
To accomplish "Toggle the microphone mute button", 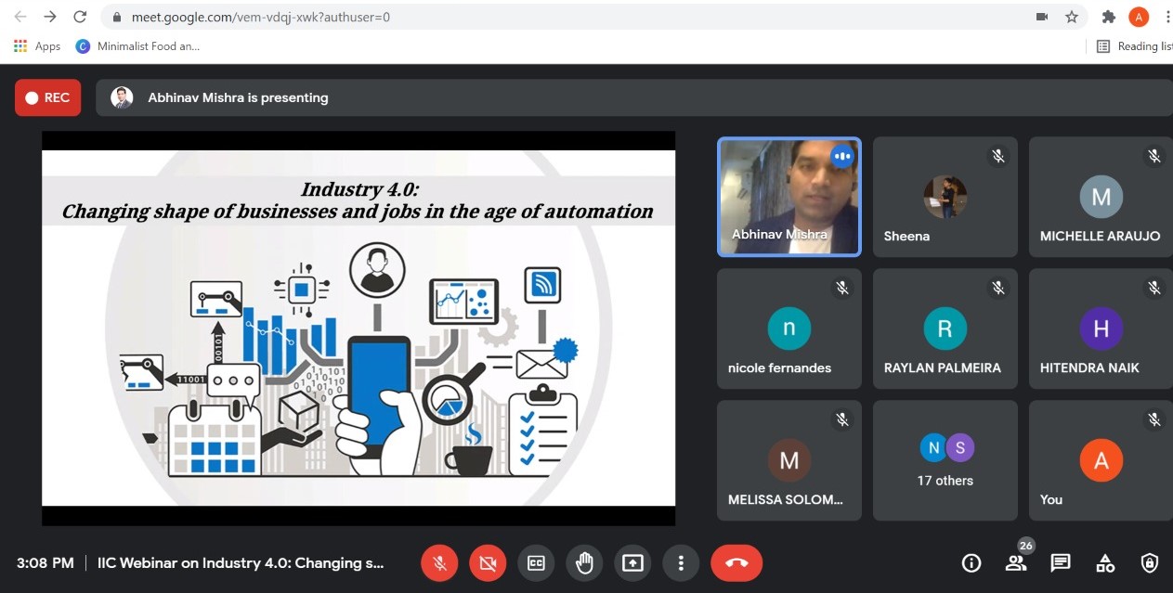I will [x=439, y=562].
